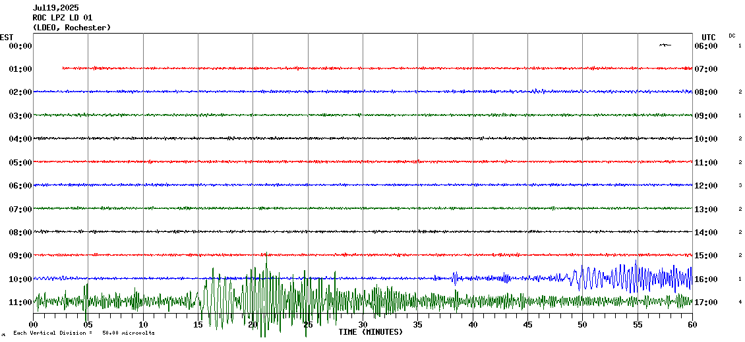Click the 25 tick label on the minutes axis
The width and height of the screenshot is (745, 342).
tap(308, 325)
